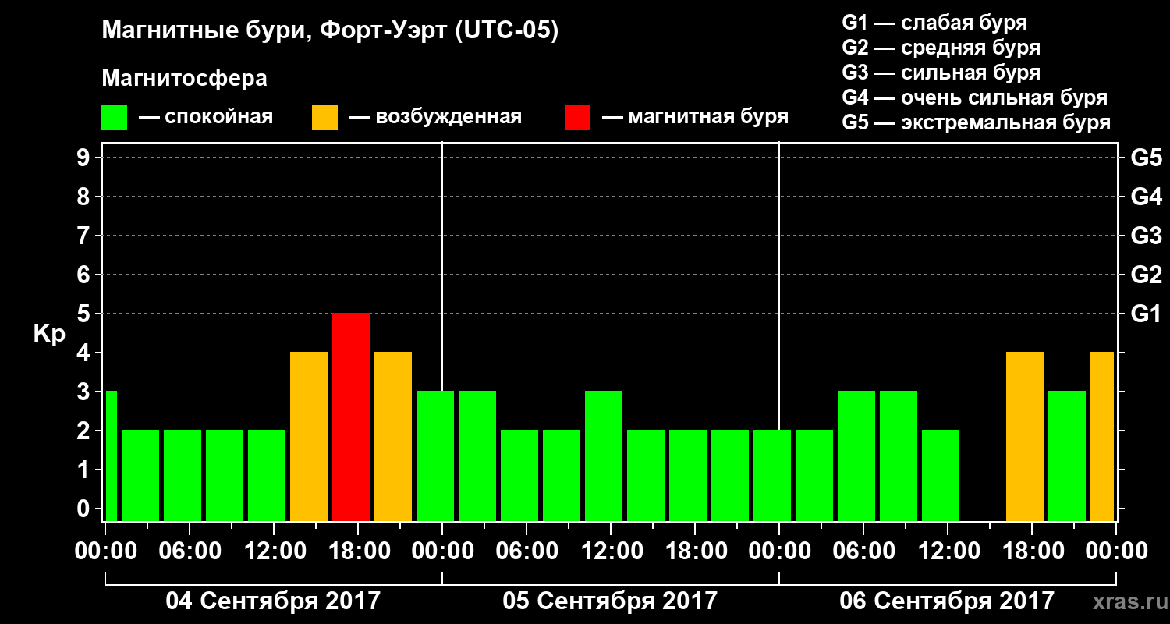Click the Kp axis value 4
The image size is (1170, 624).
point(85,353)
